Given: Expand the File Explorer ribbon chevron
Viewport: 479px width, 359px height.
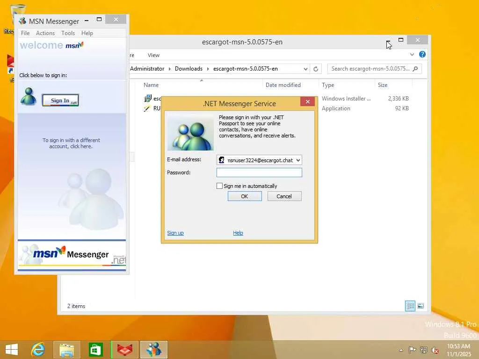Looking at the screenshot, I should pos(412,54).
